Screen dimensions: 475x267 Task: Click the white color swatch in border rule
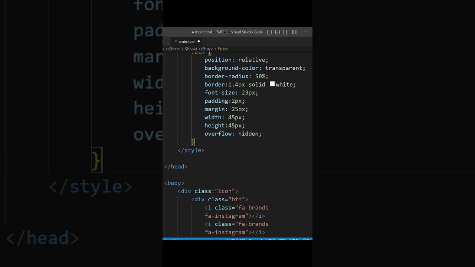click(272, 84)
